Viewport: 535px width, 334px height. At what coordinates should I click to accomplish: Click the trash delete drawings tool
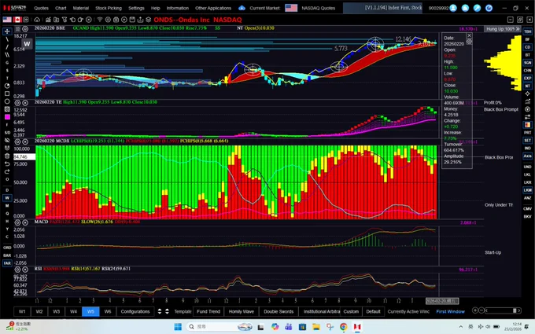(7, 156)
